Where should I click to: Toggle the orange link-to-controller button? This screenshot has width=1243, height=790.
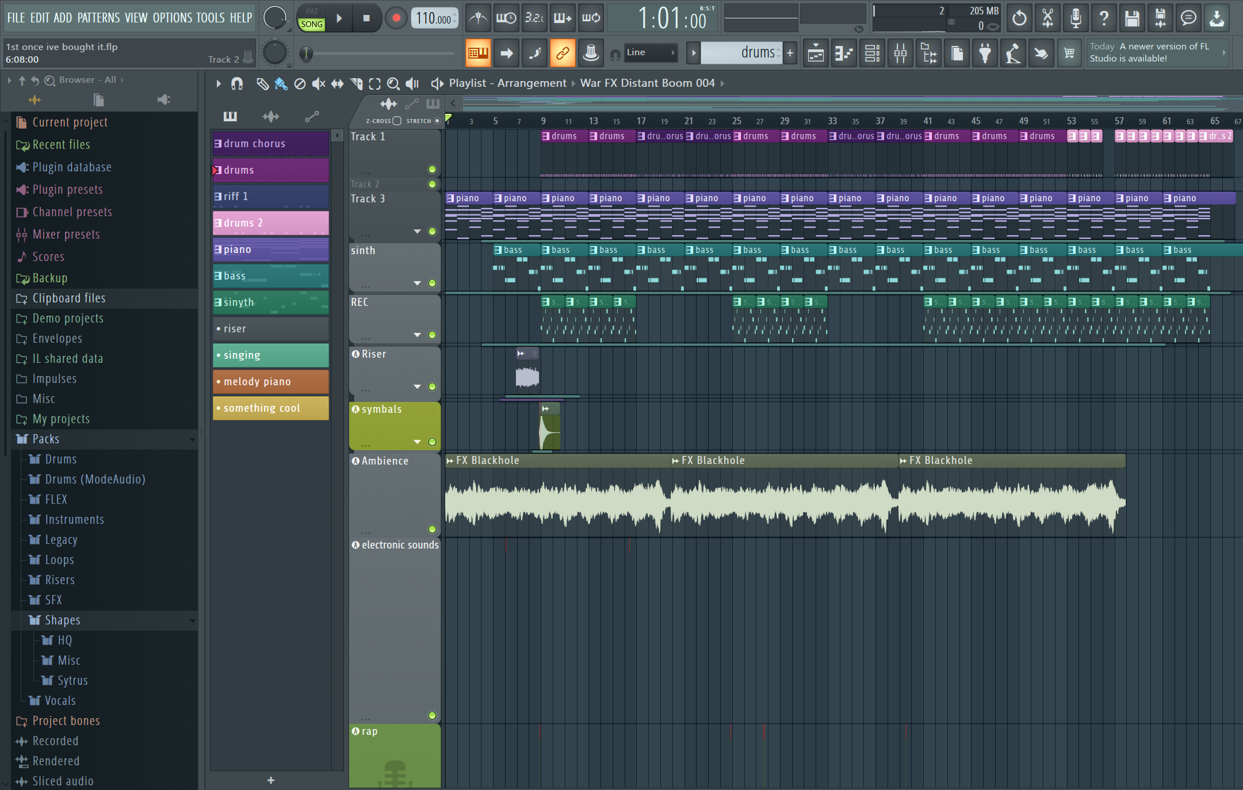(x=563, y=53)
